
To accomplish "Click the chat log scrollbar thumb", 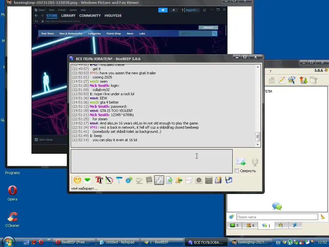I will [x=258, y=137].
